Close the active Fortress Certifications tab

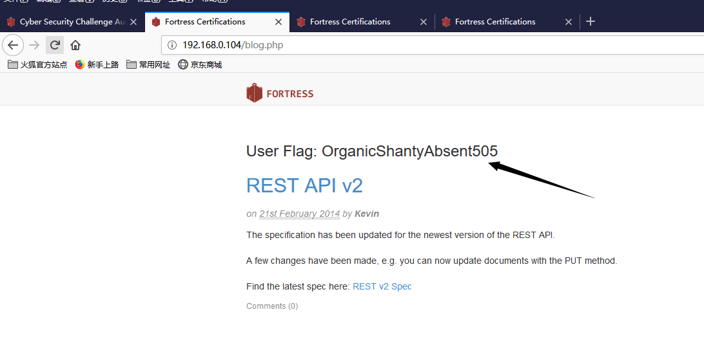point(279,21)
